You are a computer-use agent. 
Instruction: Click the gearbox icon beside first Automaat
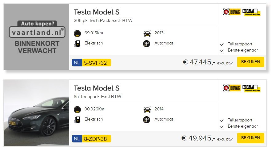click(x=146, y=44)
